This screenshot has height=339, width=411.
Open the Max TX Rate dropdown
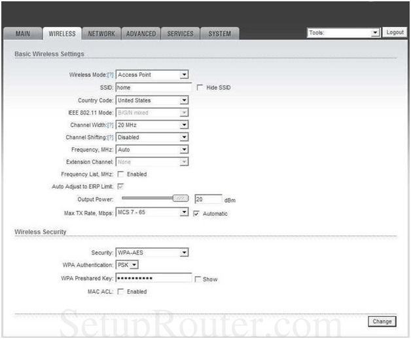[152, 212]
